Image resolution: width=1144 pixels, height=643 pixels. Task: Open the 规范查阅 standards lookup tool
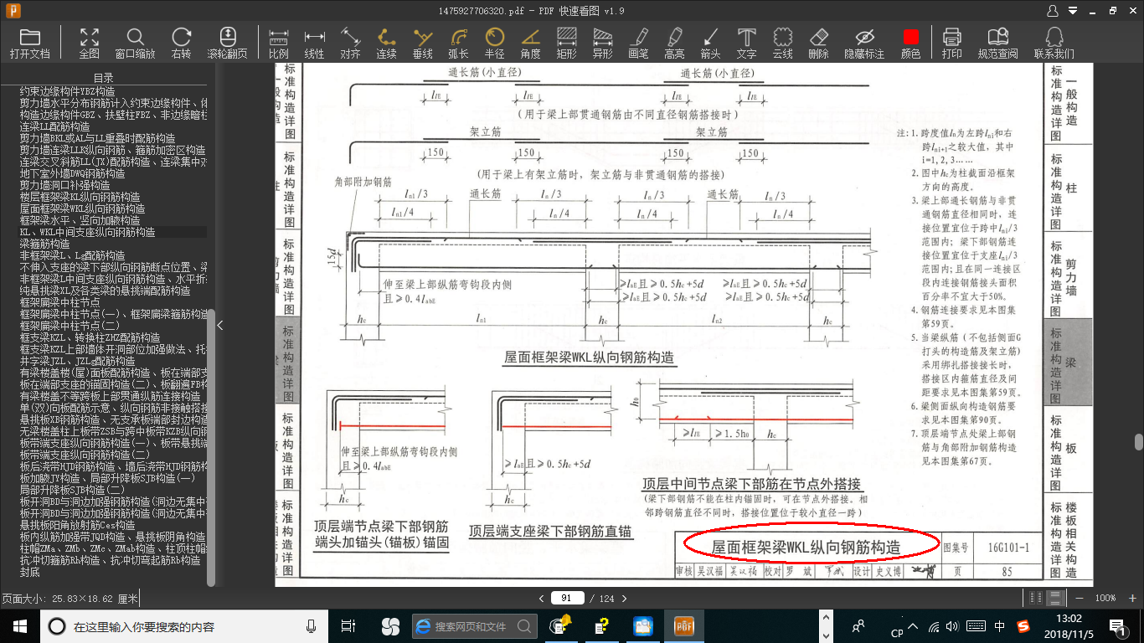(x=998, y=44)
